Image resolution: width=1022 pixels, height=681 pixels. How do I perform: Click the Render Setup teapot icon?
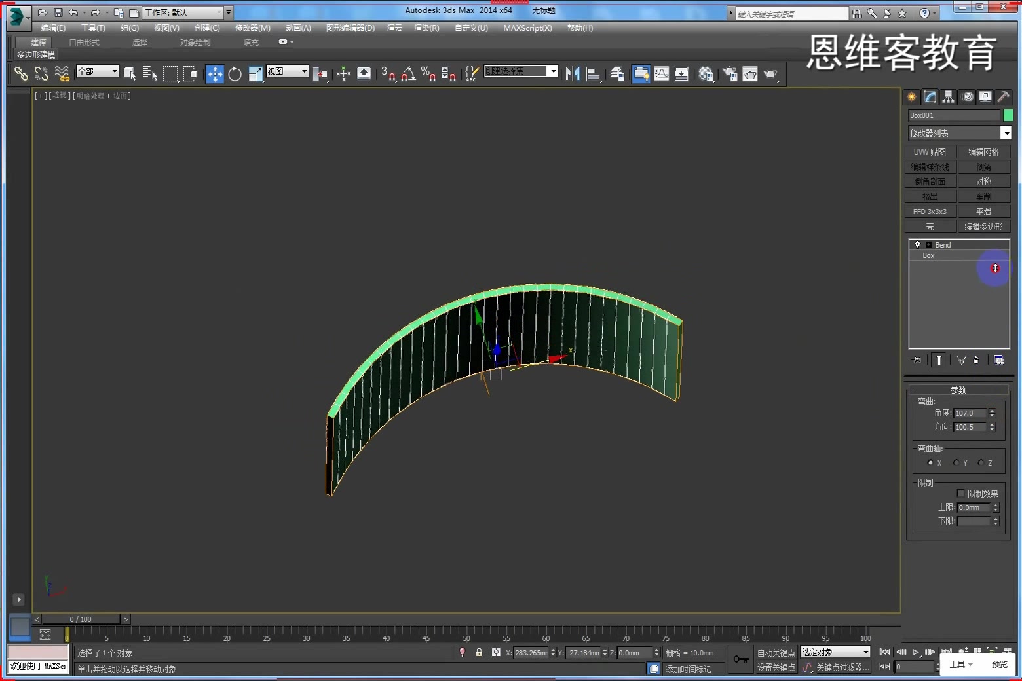(x=729, y=74)
